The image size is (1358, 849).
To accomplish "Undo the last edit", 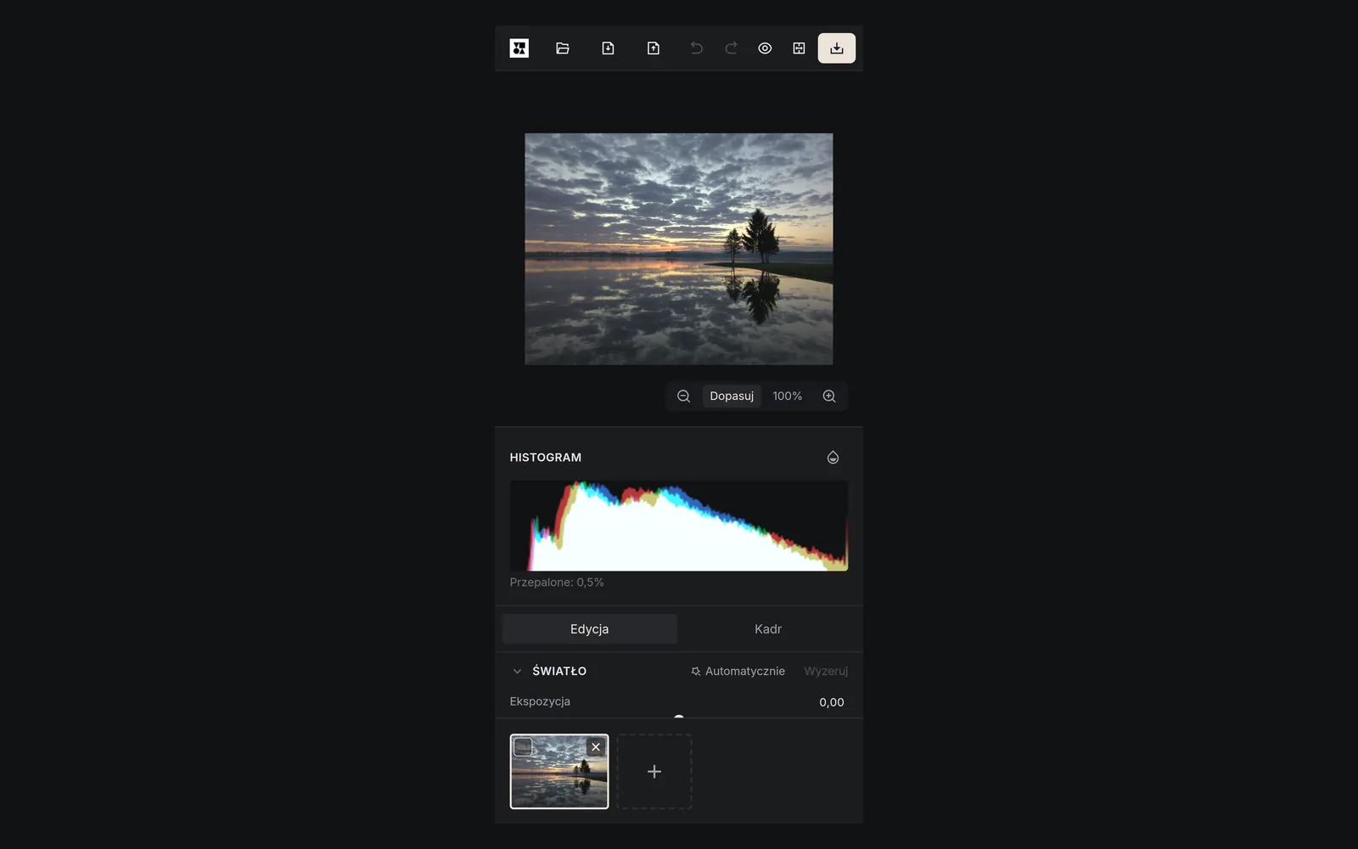I will pyautogui.click(x=697, y=48).
